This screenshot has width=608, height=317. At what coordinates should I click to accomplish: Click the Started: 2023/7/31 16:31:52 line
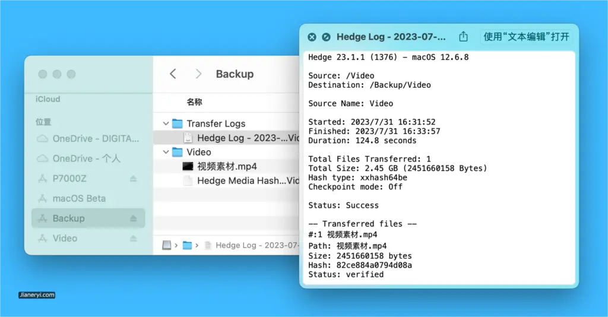372,122
